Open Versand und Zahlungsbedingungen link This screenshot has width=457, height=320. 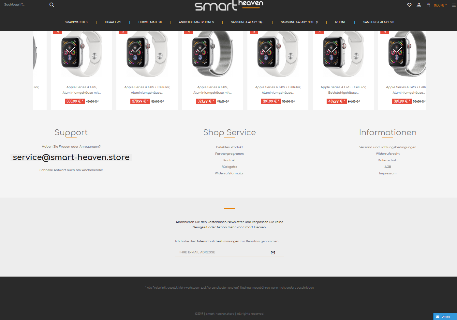(x=388, y=147)
